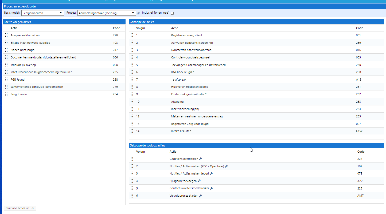Viewport: 386px width, 214px height.
Task: Click the paperclip icon next to Proces dropdown
Action: 138,13
